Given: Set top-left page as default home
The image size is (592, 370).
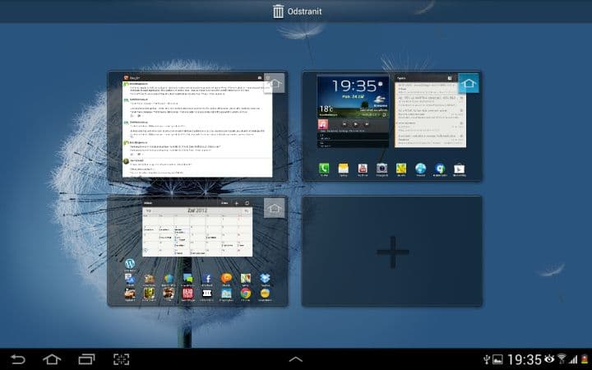Looking at the screenshot, I should click(275, 83).
